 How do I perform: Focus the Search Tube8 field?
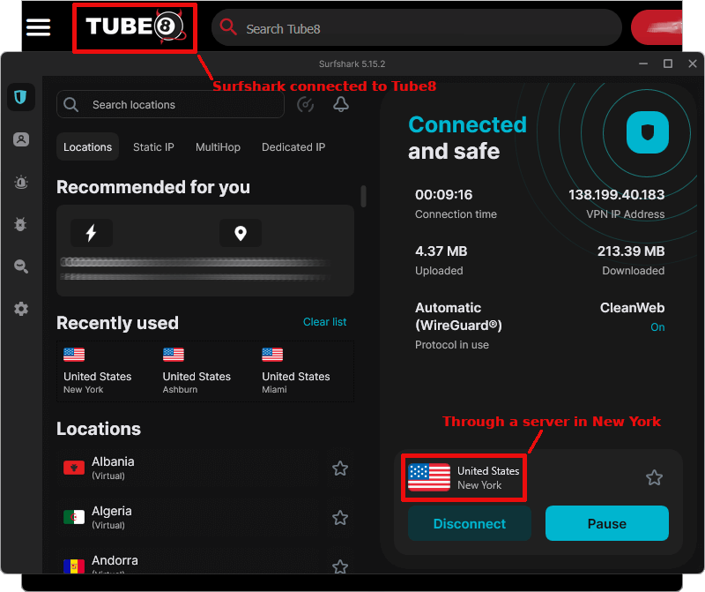click(417, 28)
